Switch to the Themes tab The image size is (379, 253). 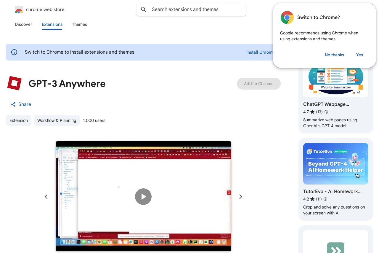click(x=79, y=24)
